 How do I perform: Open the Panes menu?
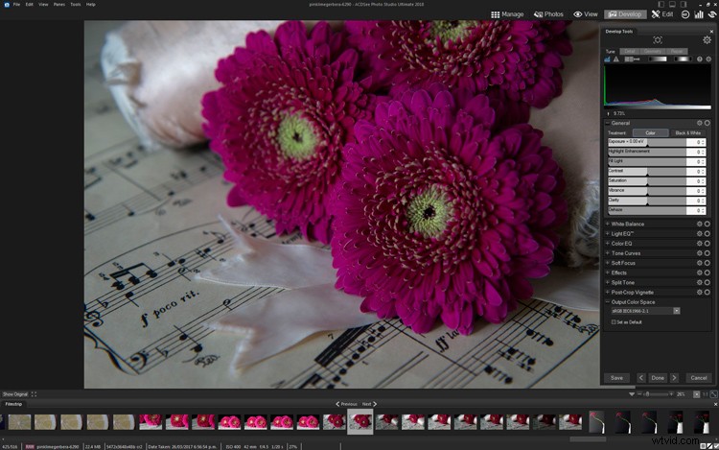click(x=59, y=4)
